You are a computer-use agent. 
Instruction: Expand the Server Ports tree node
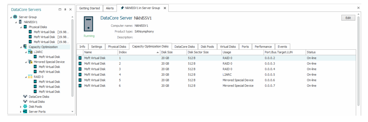pos(21,112)
